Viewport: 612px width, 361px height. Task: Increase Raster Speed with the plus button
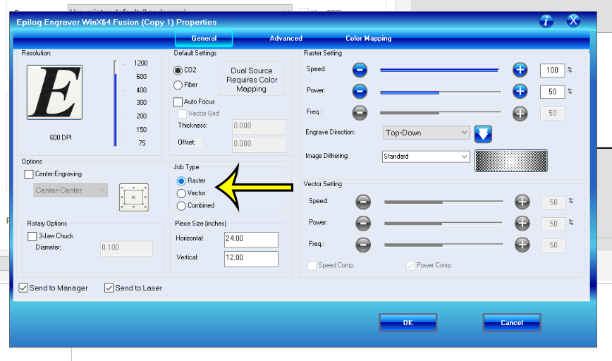(520, 70)
